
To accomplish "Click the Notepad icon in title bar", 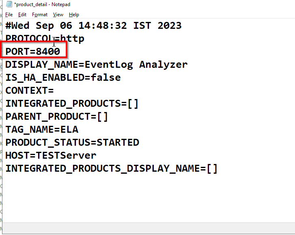I will [9, 4].
